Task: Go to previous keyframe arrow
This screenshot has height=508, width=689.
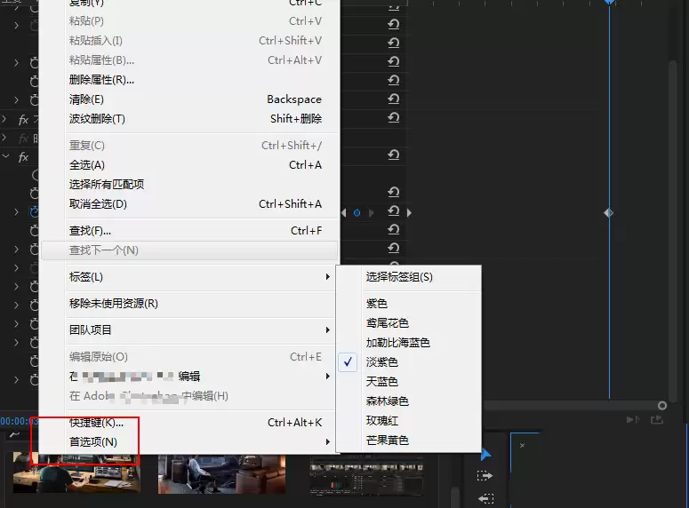Action: click(344, 213)
